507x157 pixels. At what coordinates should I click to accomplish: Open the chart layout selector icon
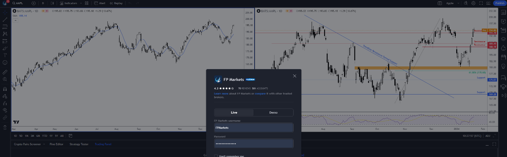point(440,3)
